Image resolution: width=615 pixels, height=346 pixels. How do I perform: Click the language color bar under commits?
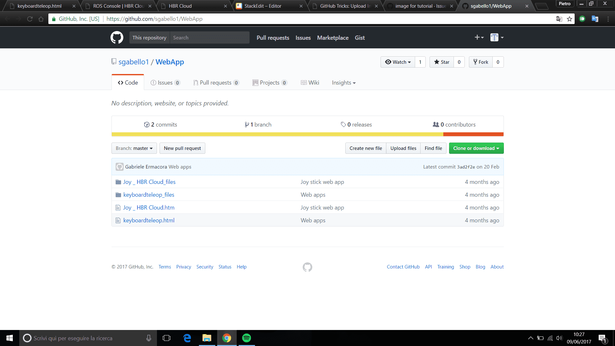307,134
